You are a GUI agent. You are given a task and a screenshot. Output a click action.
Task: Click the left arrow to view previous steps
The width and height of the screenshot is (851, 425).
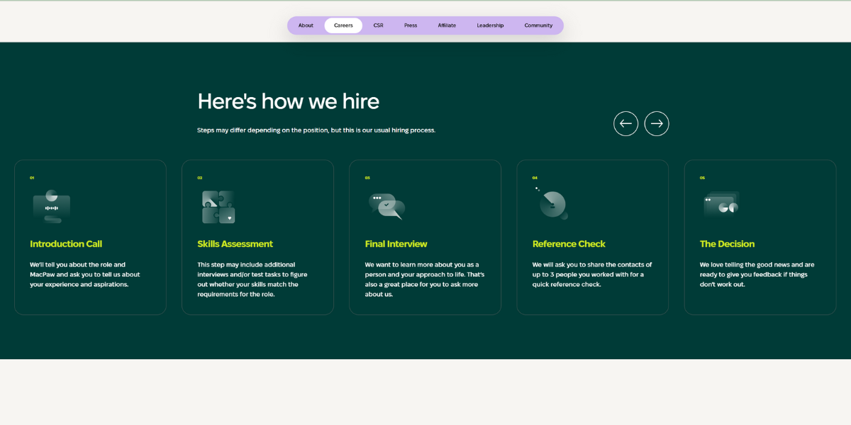[625, 123]
